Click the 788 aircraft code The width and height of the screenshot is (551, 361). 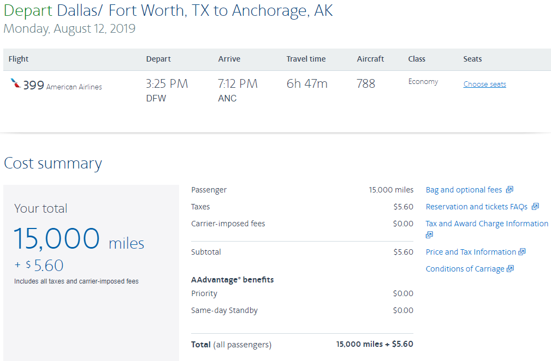pos(366,84)
